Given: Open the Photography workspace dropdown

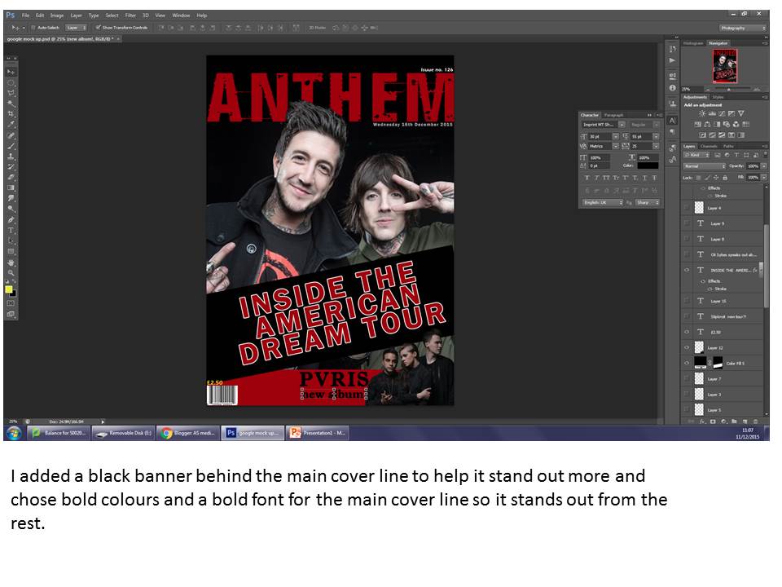Looking at the screenshot, I should pos(742,28).
